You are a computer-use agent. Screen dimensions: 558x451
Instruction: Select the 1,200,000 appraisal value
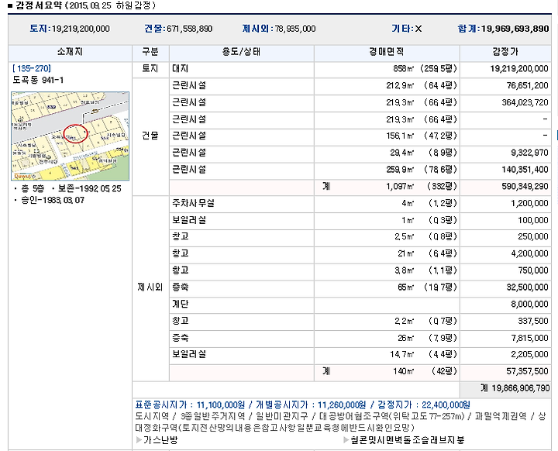(x=529, y=203)
